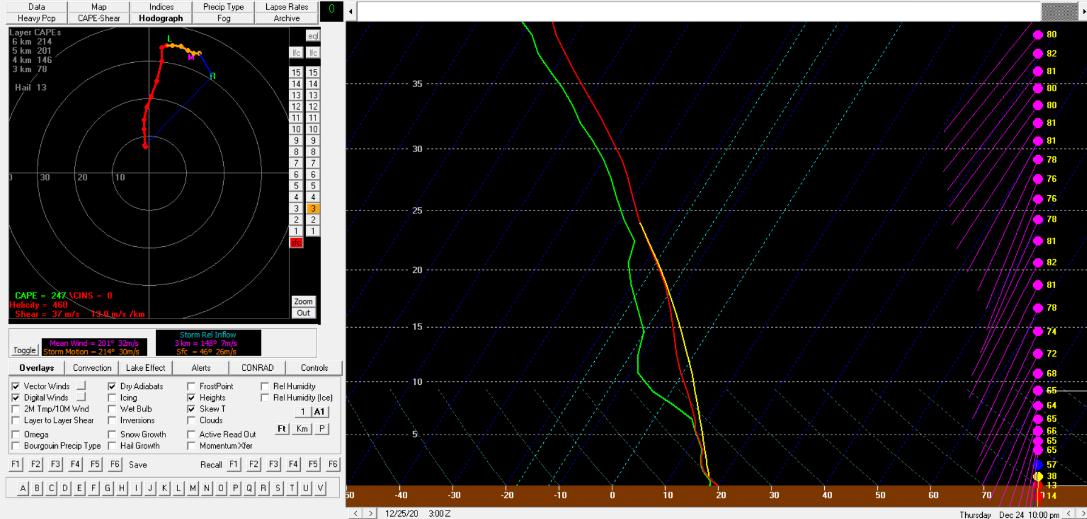Click the highlighted orange 3 km level button
Image resolution: width=1087 pixels, height=519 pixels.
pos(313,208)
